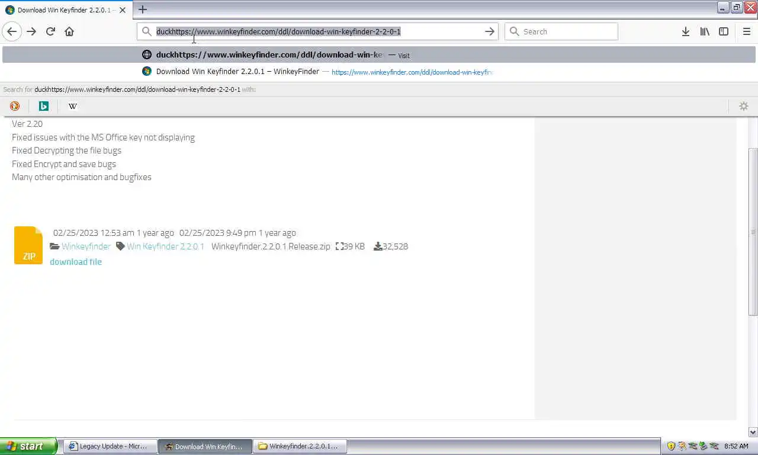This screenshot has width=758, height=455.
Task: Click the Ver 2.20 text
Action: click(x=27, y=124)
